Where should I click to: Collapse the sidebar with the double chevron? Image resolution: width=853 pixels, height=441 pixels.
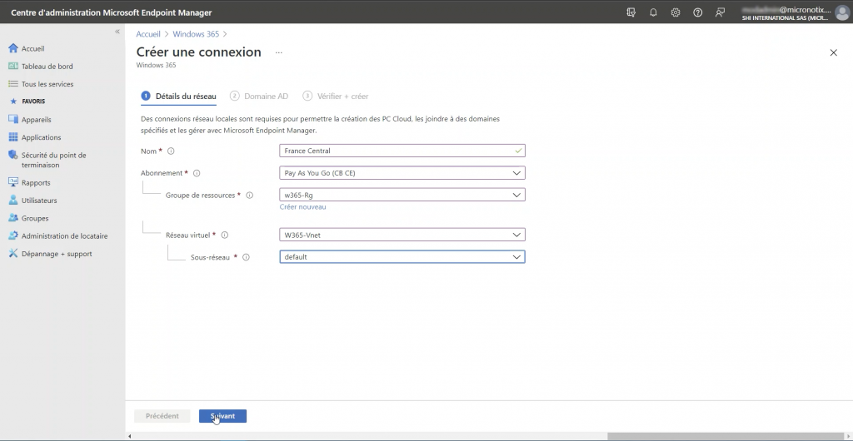pyautogui.click(x=117, y=32)
